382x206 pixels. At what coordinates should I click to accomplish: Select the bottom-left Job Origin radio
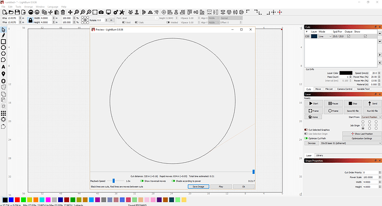[x=363, y=128]
